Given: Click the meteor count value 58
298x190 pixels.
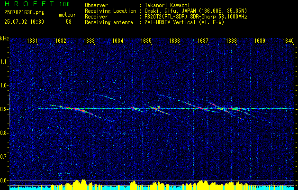Looking at the screenshot, I should pyautogui.click(x=69, y=22).
